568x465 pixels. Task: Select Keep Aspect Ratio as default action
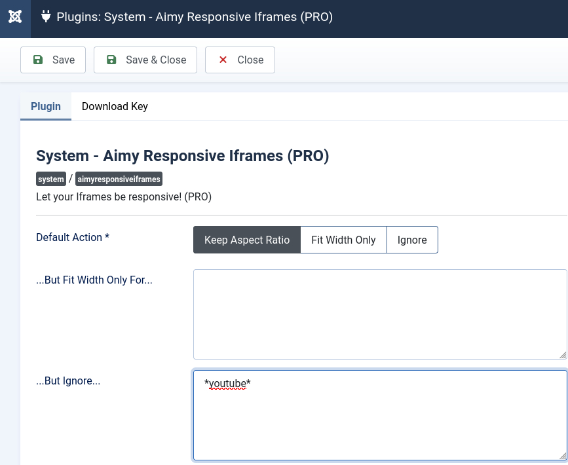(x=247, y=240)
